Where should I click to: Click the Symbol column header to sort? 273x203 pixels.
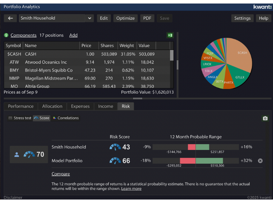pos(13,46)
